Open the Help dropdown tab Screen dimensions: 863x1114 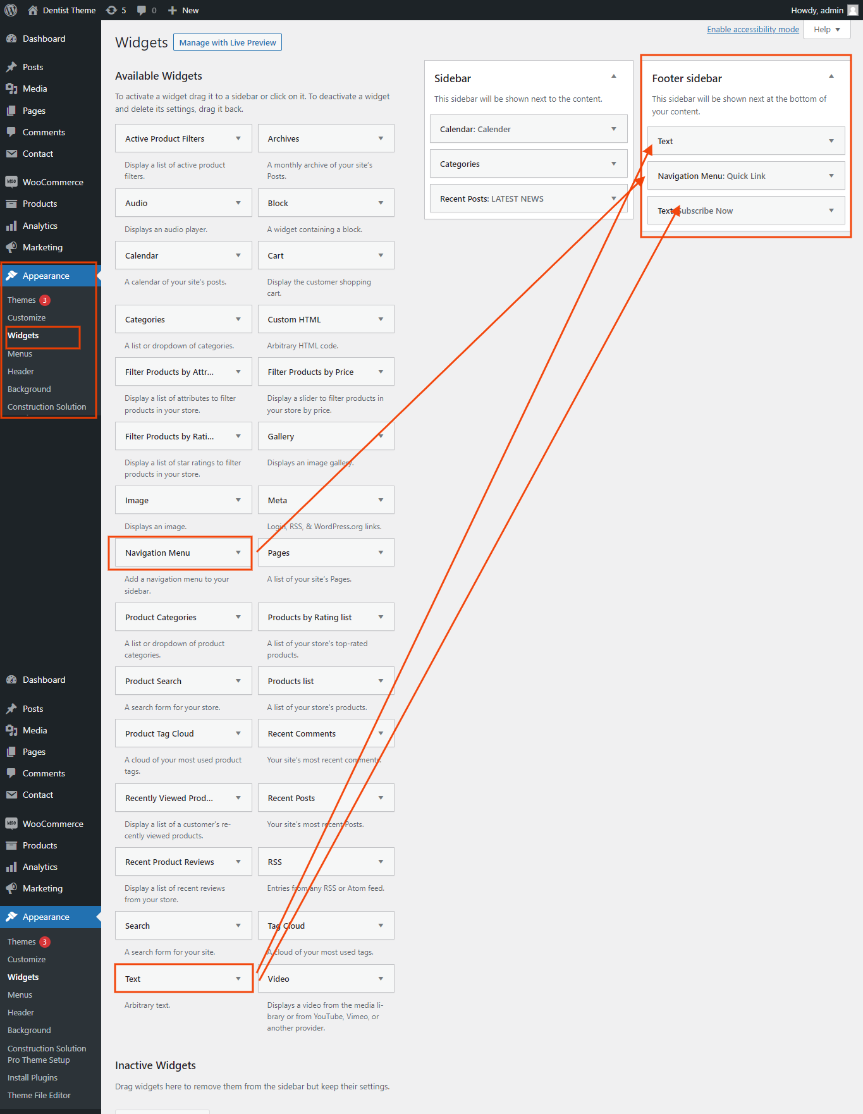(826, 30)
